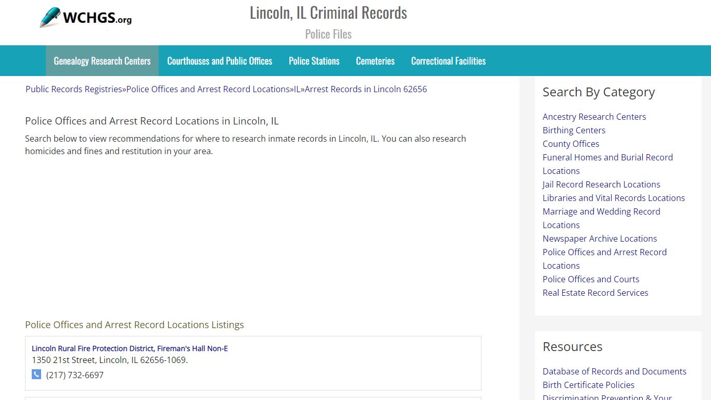Go to Cemeteries navigation item

click(375, 61)
